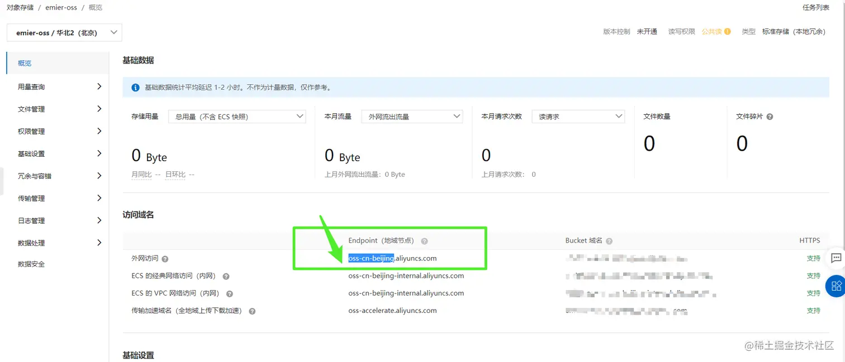Open the chat feedback floating icon
Viewport: 845px width, 362px height.
click(x=836, y=258)
